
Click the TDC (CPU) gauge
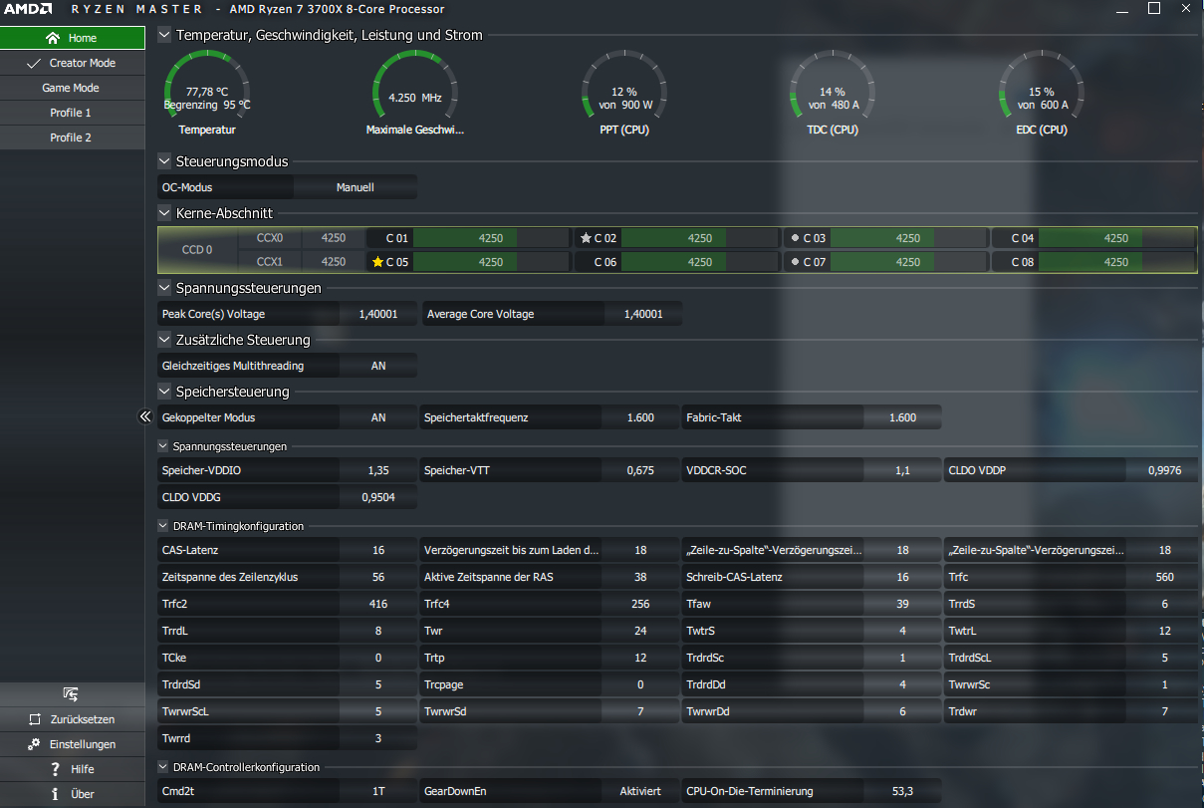833,95
